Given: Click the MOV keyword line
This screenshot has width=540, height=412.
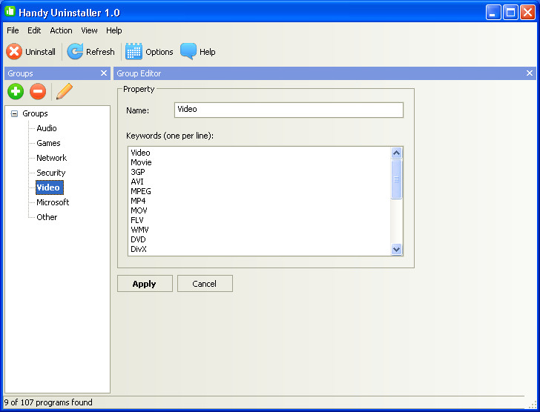Looking at the screenshot, I should (139, 210).
